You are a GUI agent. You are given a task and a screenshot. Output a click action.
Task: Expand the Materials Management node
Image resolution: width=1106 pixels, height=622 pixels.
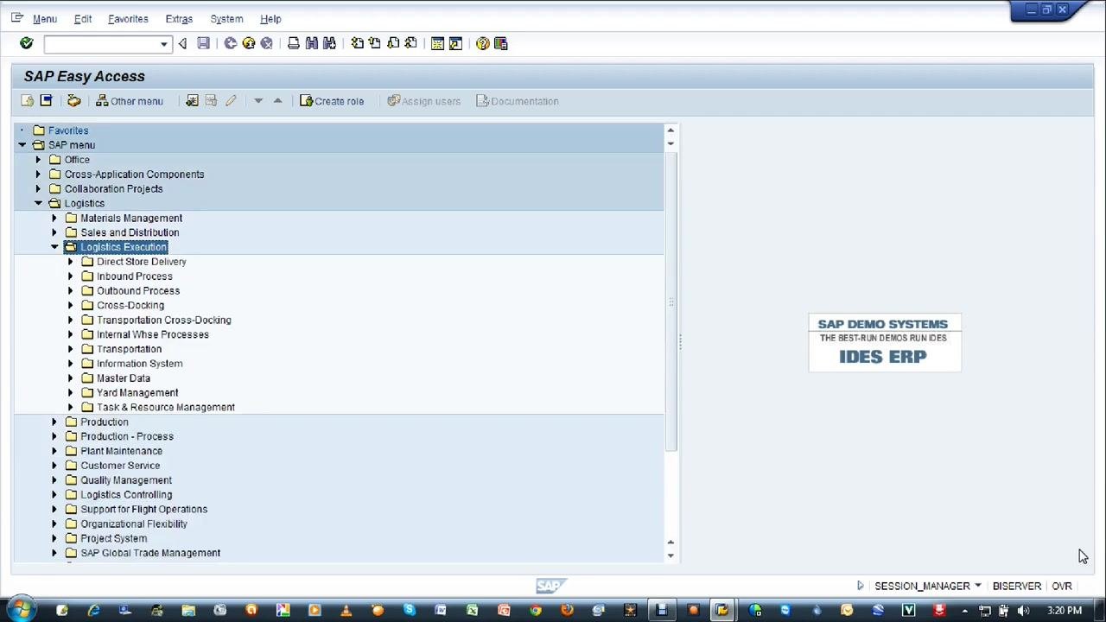[54, 218]
